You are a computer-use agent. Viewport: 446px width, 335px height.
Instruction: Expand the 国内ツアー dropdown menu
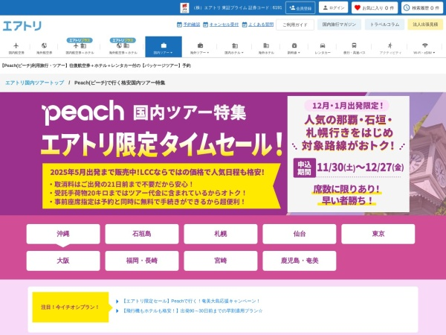[x=164, y=47]
